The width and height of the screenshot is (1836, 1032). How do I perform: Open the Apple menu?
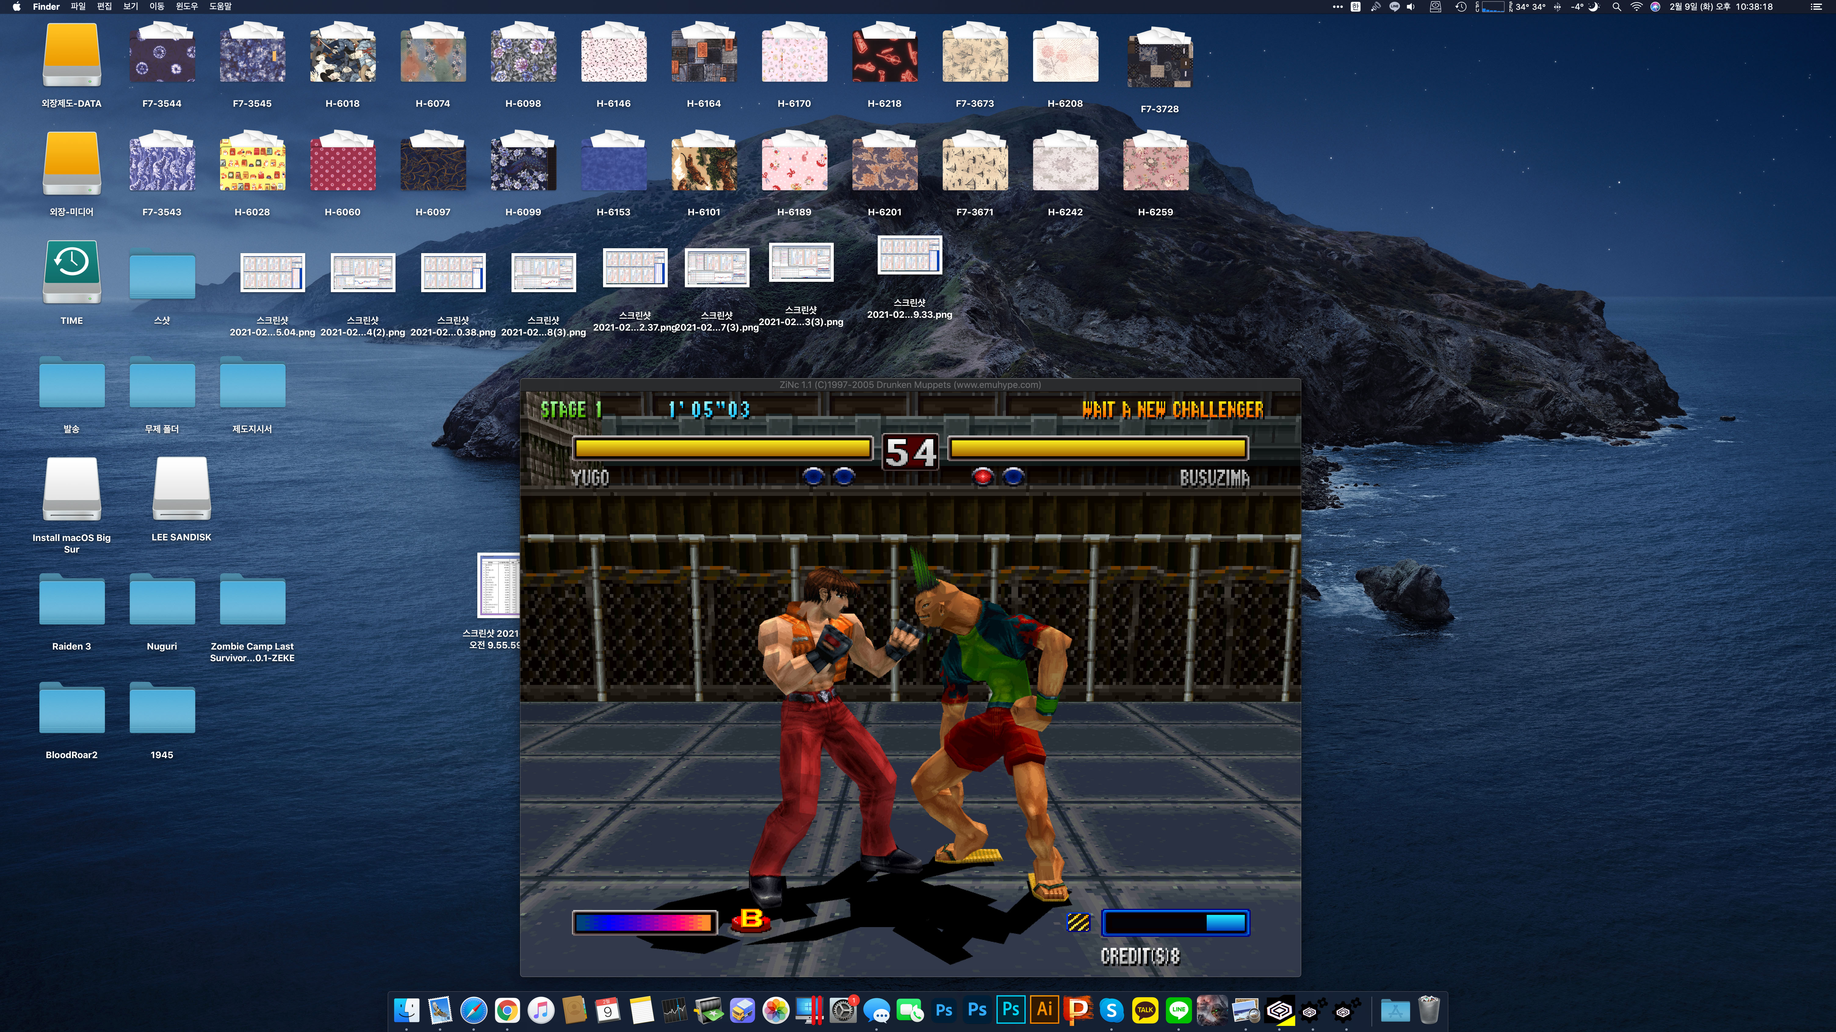tap(16, 6)
